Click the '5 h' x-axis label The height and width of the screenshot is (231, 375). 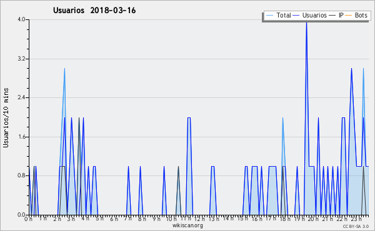tap(100, 219)
